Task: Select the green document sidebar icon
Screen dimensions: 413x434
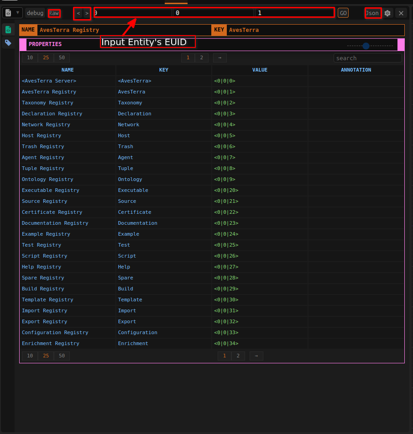Action: (x=8, y=30)
